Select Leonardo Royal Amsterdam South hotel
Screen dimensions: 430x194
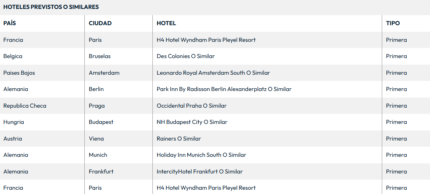coord(213,73)
